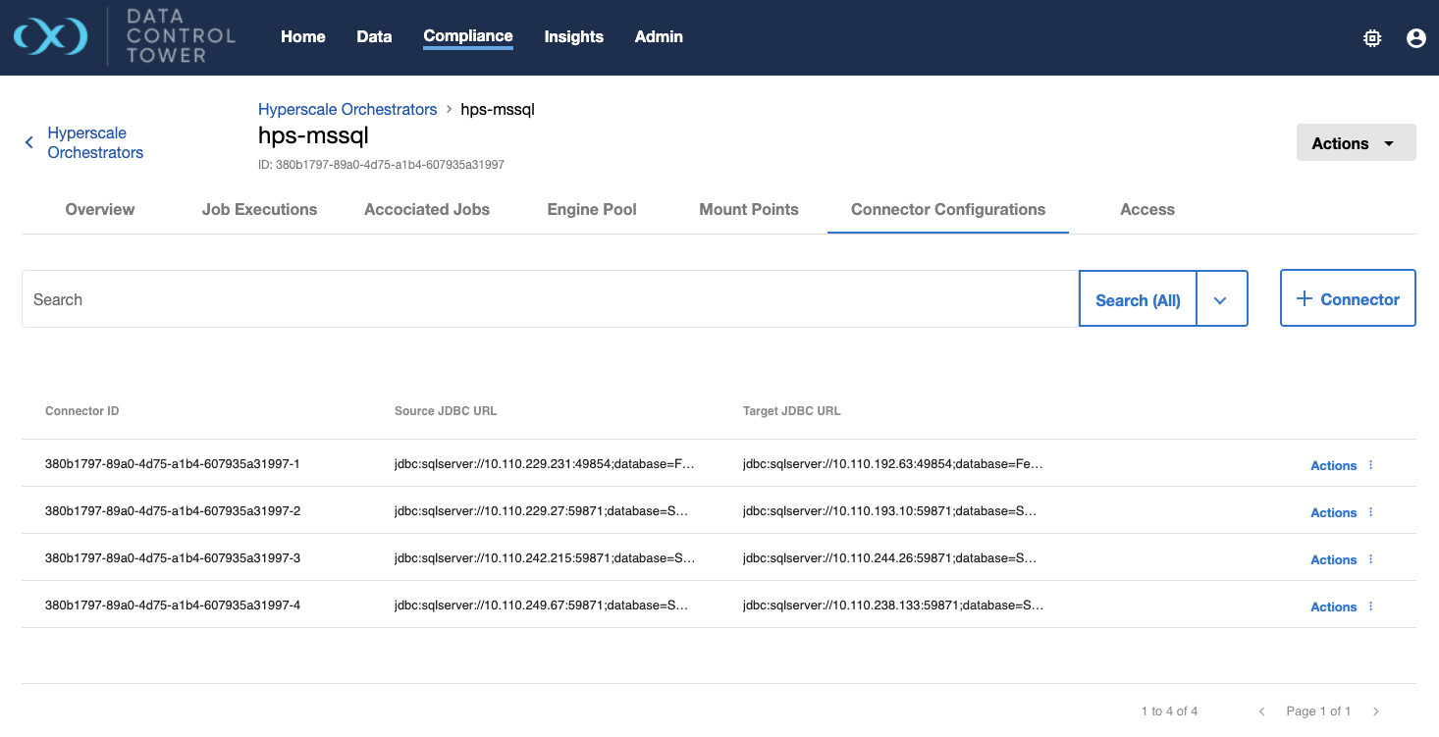This screenshot has width=1439, height=737.
Task: Click the three-dot icon for connector 31997-3
Action: pyautogui.click(x=1370, y=559)
